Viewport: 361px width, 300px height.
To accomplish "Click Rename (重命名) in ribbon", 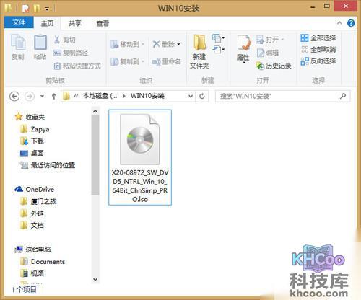I will pos(166,61).
